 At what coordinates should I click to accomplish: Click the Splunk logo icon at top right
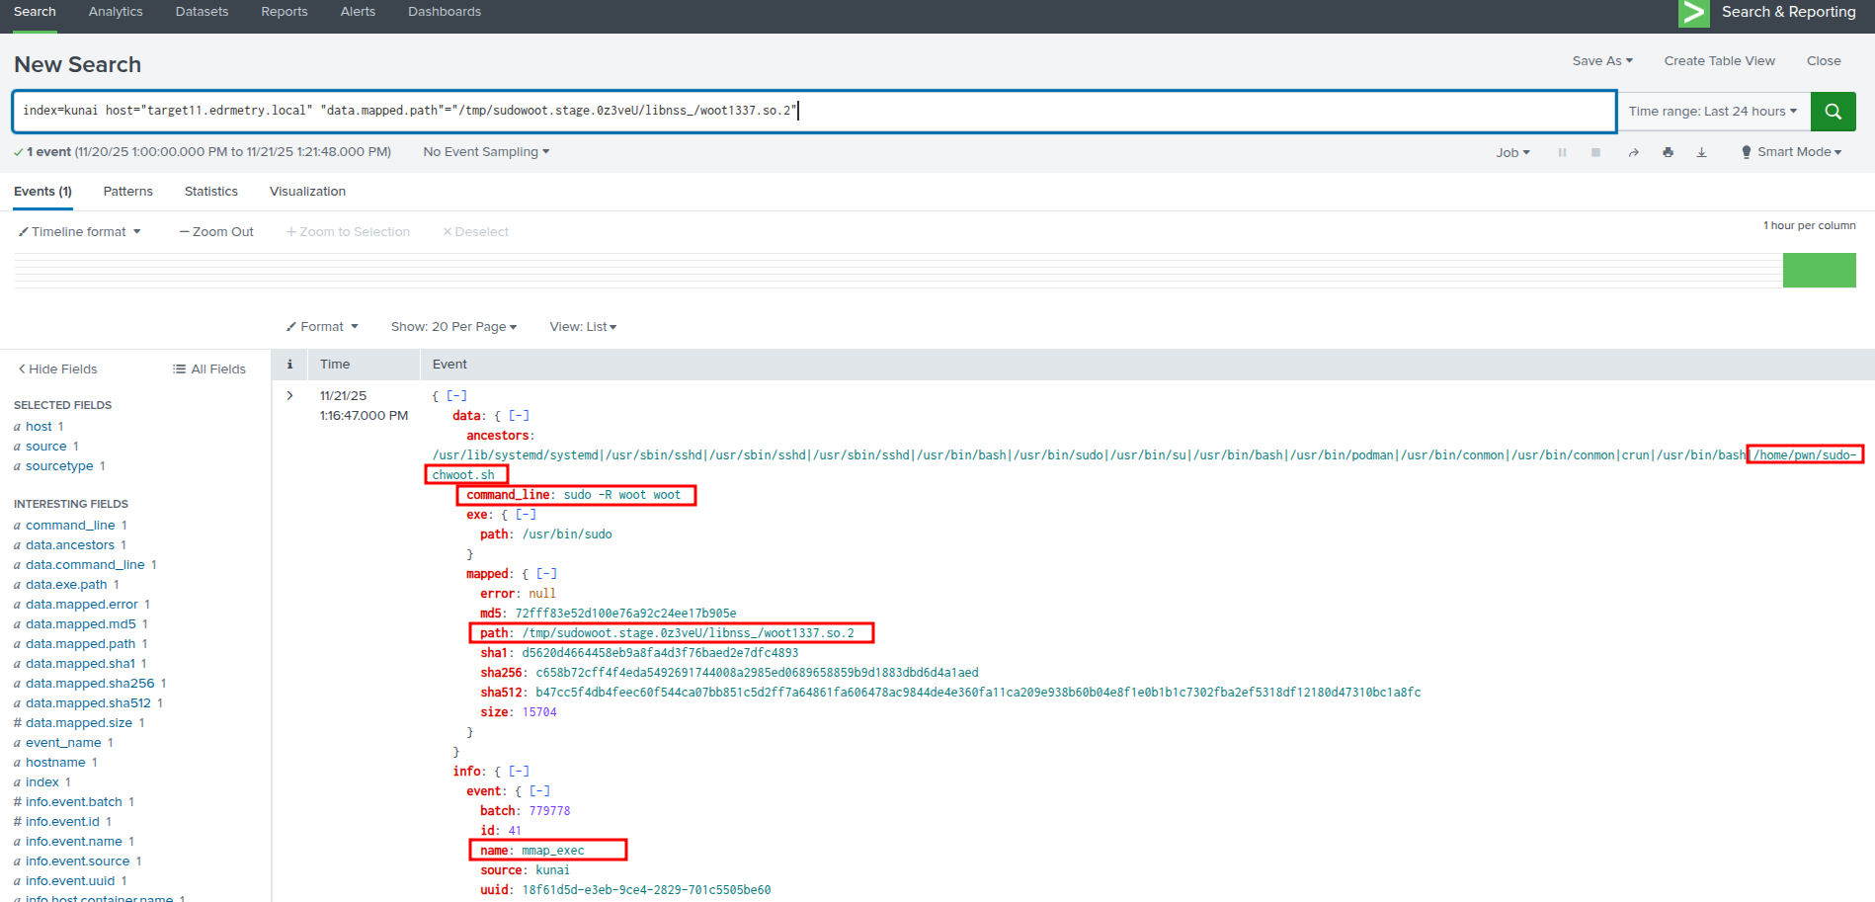pos(1693,13)
